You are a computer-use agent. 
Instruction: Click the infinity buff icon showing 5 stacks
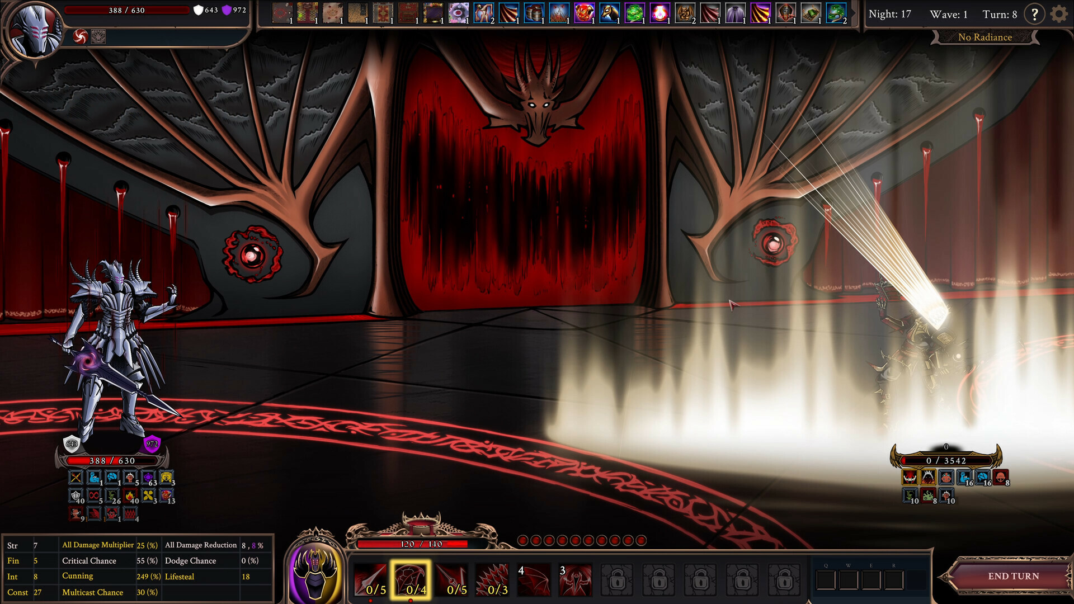[x=93, y=496]
